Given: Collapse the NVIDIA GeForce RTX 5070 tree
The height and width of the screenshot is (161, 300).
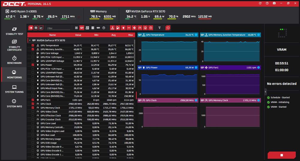Looking at the screenshot, I should click(x=30, y=40).
